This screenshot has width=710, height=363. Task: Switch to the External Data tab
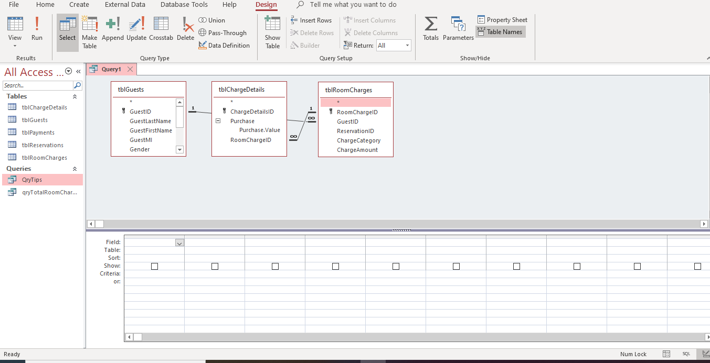125,5
